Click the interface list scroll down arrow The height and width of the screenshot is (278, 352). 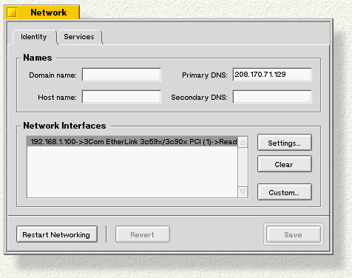[x=243, y=192]
